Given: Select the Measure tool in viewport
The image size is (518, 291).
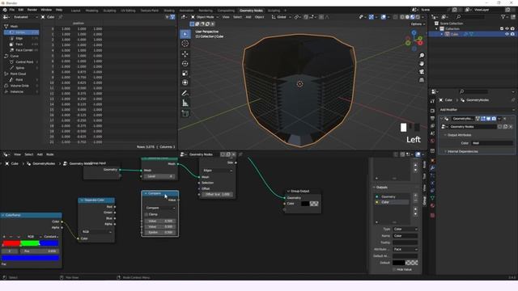Looking at the screenshot, I should pyautogui.click(x=185, y=103).
